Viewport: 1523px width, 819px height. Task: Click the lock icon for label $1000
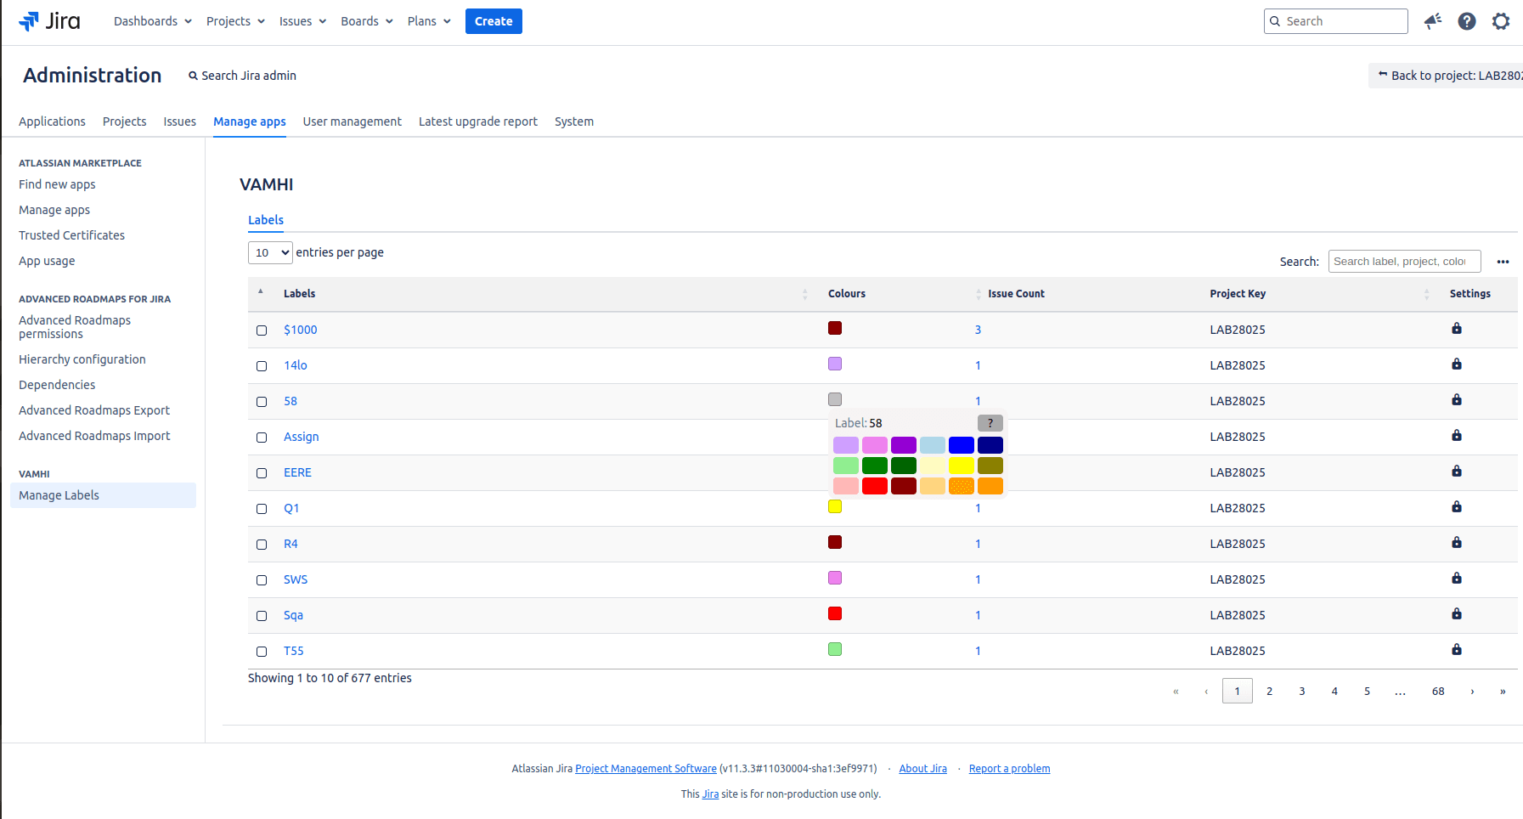[x=1457, y=329]
